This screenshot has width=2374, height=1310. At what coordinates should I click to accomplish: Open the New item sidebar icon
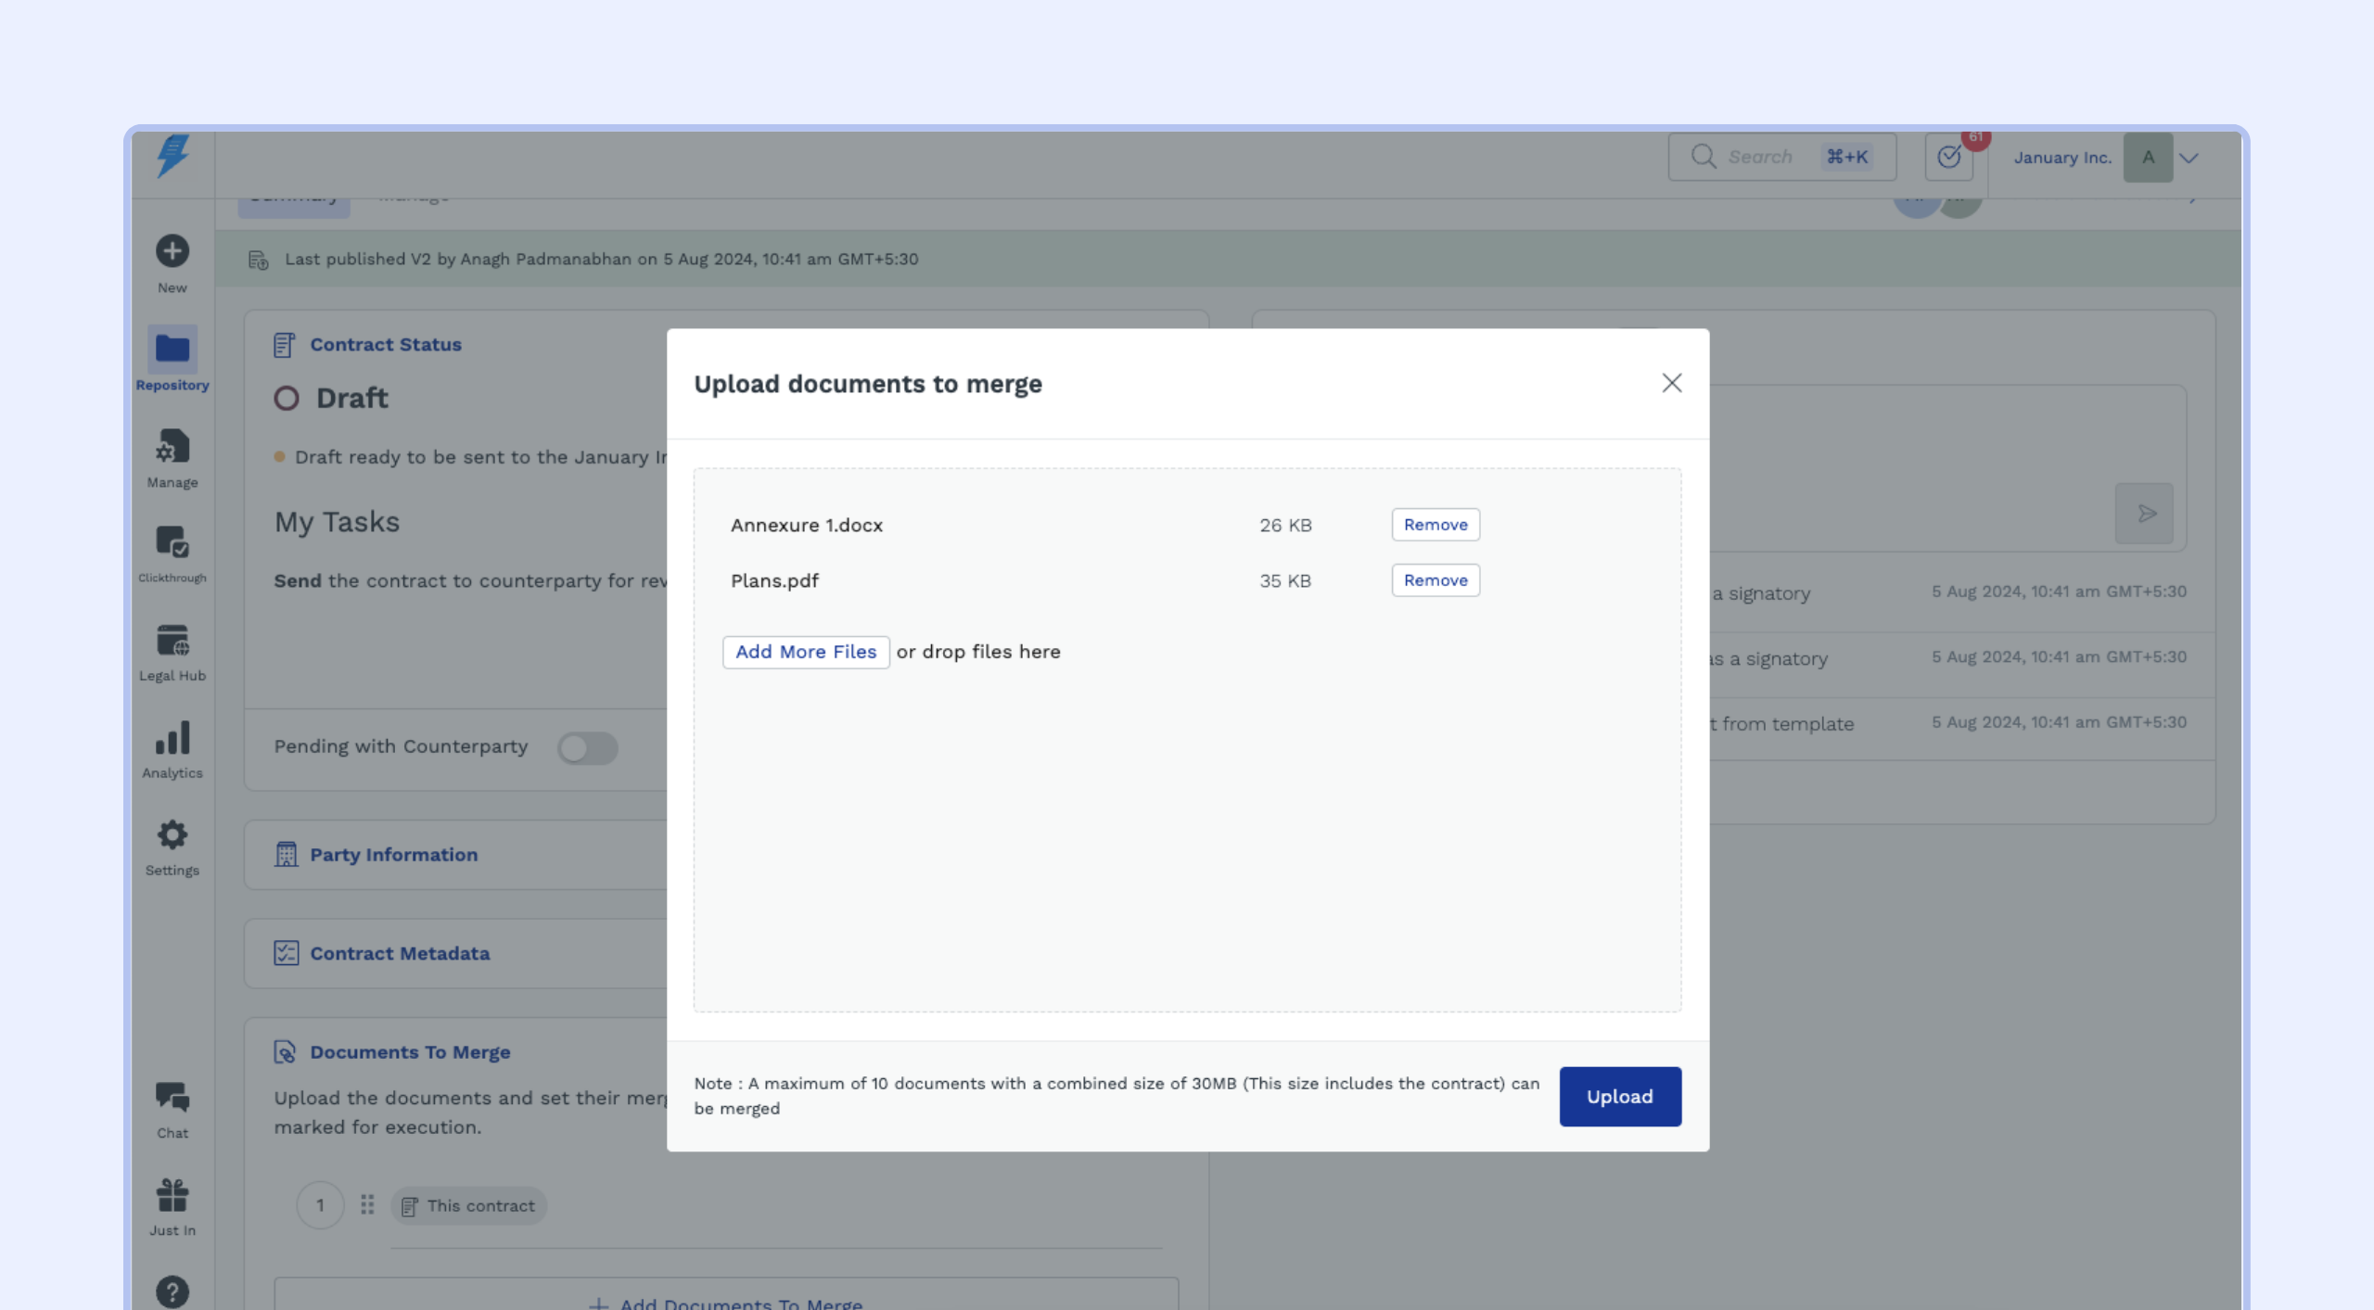[172, 251]
